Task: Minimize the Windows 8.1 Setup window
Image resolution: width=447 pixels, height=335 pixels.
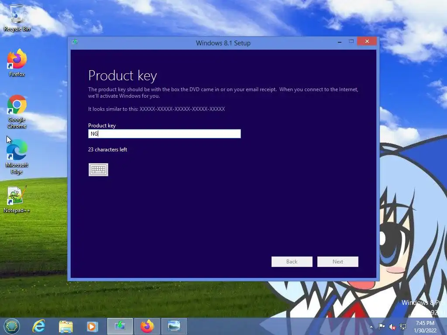Action: 340,42
